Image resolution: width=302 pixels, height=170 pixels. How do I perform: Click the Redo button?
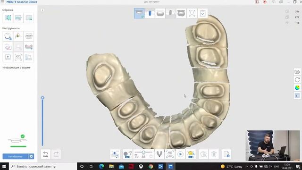56,154
